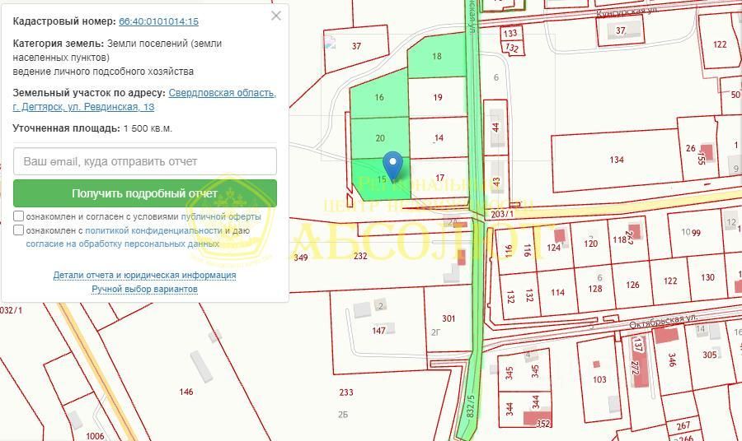Click the blue map location pin
The height and width of the screenshot is (441, 742).
coord(392,165)
